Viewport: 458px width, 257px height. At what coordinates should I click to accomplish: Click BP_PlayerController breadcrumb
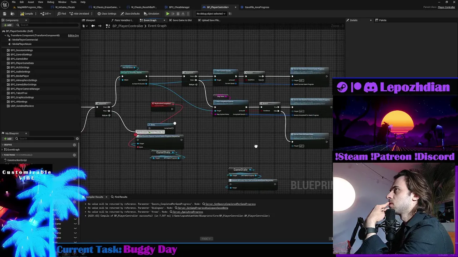pos(128,26)
